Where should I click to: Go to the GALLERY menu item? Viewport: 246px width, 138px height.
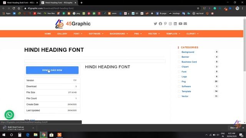pyautogui.click(x=62, y=34)
